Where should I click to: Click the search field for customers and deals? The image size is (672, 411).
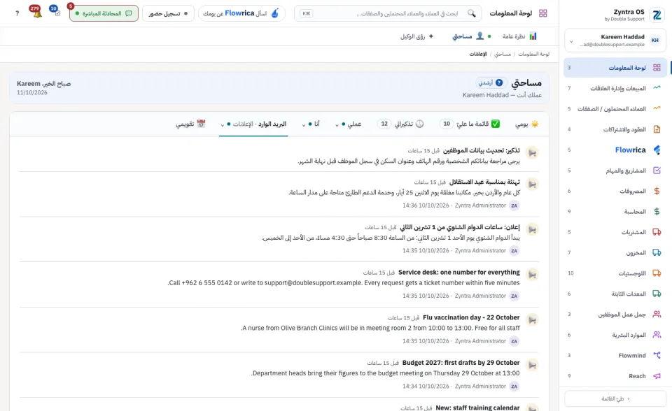pyautogui.click(x=387, y=13)
